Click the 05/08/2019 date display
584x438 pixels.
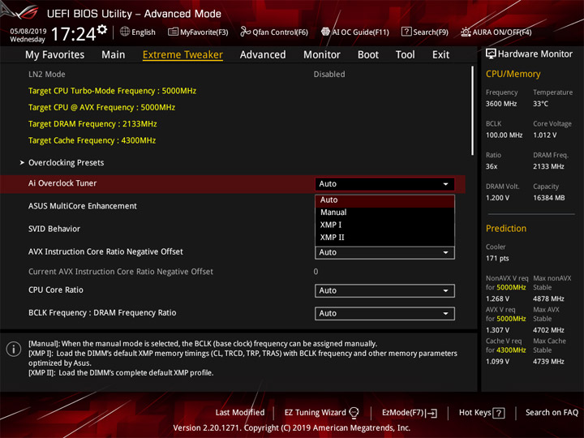pyautogui.click(x=28, y=31)
